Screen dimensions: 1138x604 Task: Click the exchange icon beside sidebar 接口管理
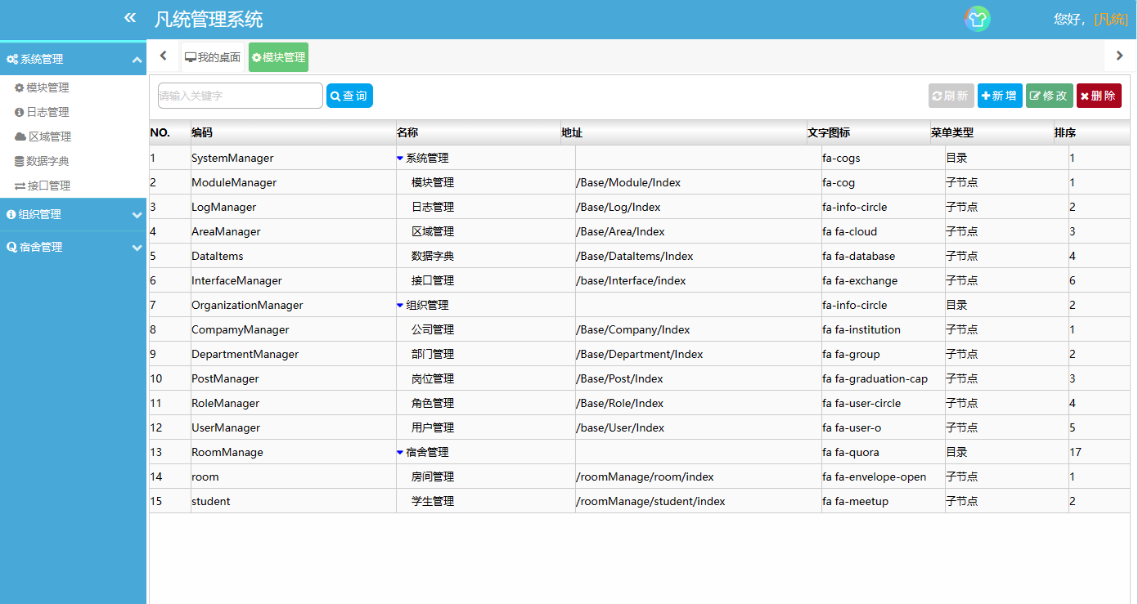pos(20,186)
